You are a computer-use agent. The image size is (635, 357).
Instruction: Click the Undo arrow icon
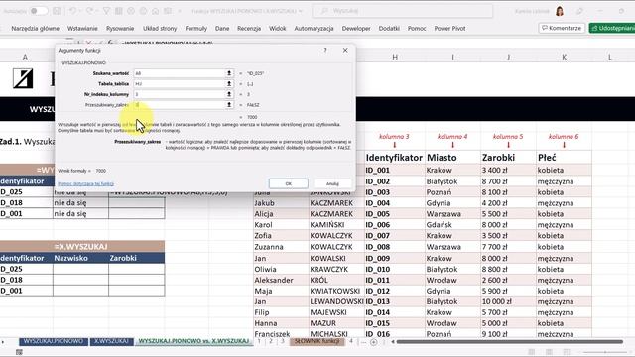coord(72,11)
